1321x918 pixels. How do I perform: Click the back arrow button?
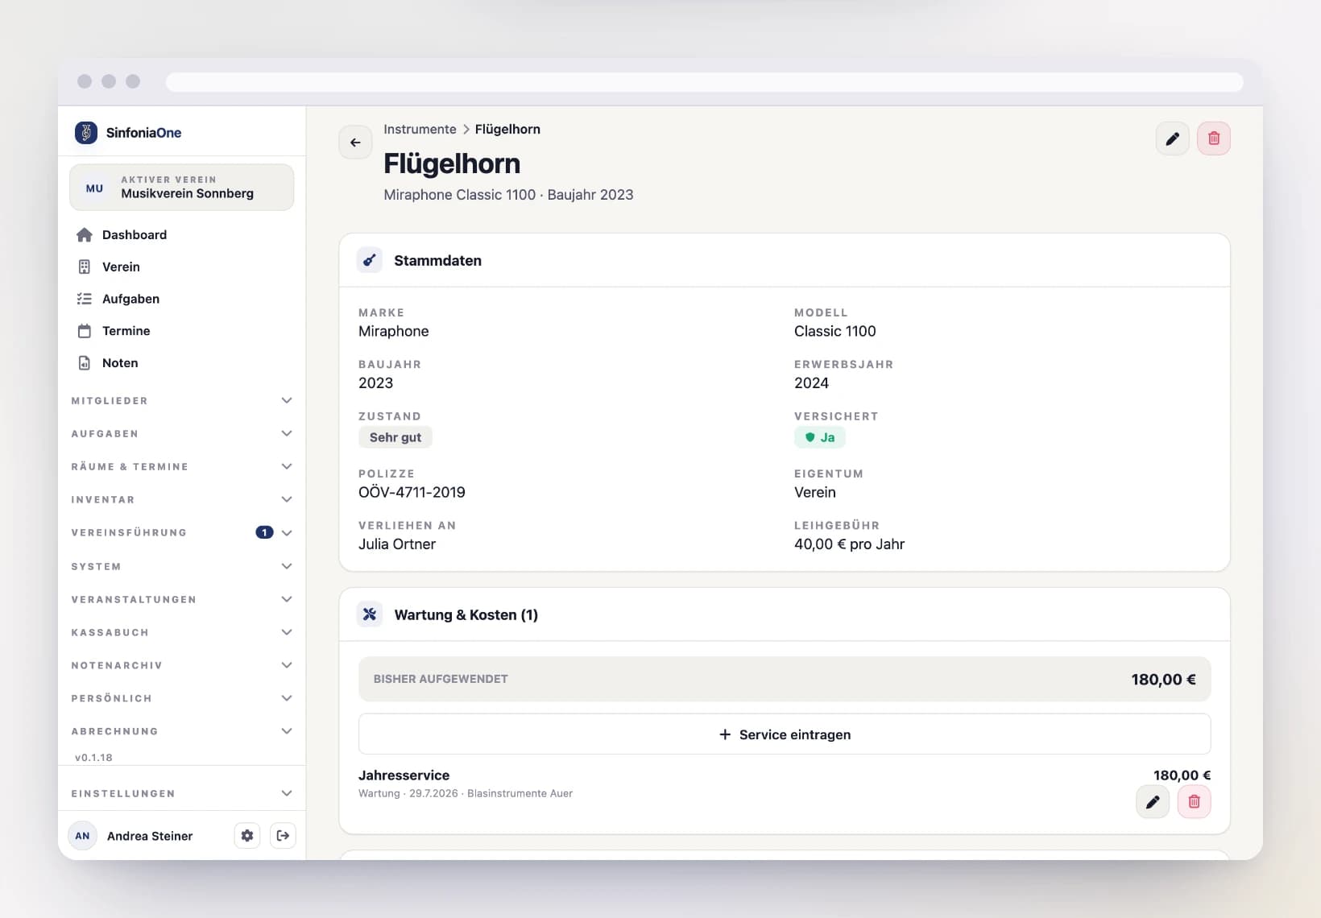[355, 143]
